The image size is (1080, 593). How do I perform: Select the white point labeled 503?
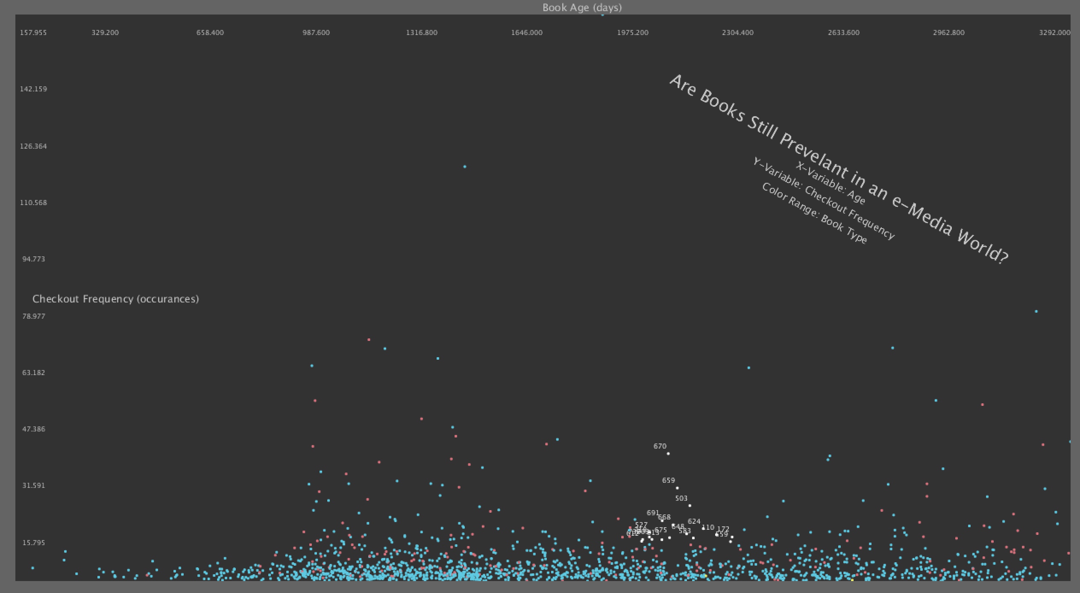[690, 506]
